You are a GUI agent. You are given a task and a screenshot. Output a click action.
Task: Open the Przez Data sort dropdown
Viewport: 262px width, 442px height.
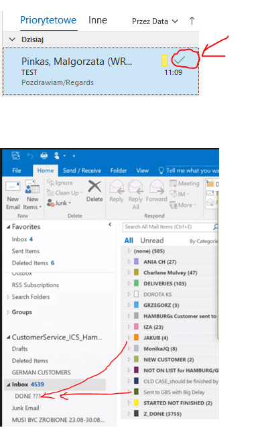tap(155, 21)
